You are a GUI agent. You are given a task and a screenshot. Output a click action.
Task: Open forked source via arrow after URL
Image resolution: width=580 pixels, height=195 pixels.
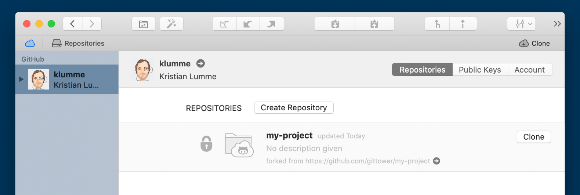[436, 161]
